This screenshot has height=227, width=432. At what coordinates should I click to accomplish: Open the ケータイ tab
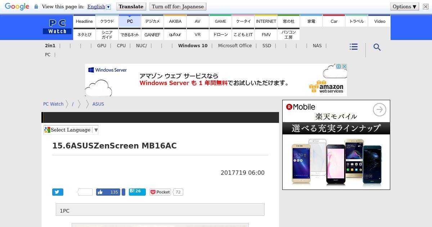(243, 21)
